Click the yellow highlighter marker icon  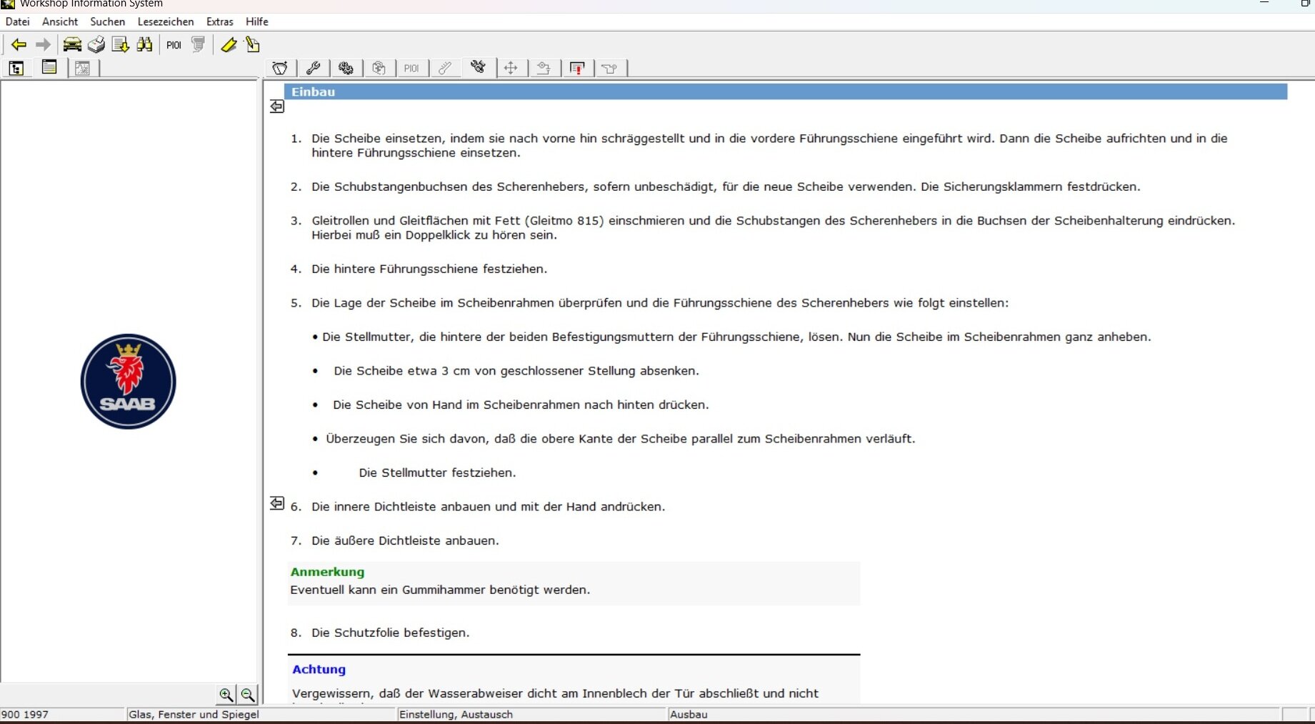point(229,45)
